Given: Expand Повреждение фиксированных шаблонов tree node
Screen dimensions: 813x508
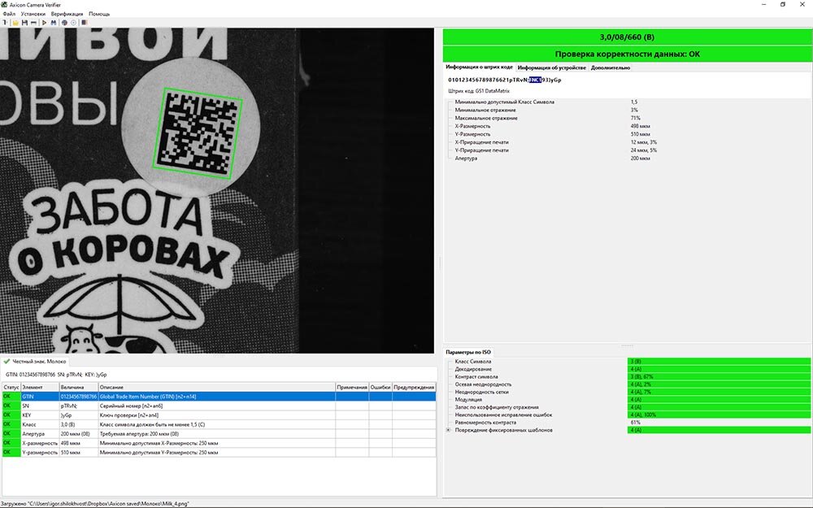Looking at the screenshot, I should [x=449, y=430].
